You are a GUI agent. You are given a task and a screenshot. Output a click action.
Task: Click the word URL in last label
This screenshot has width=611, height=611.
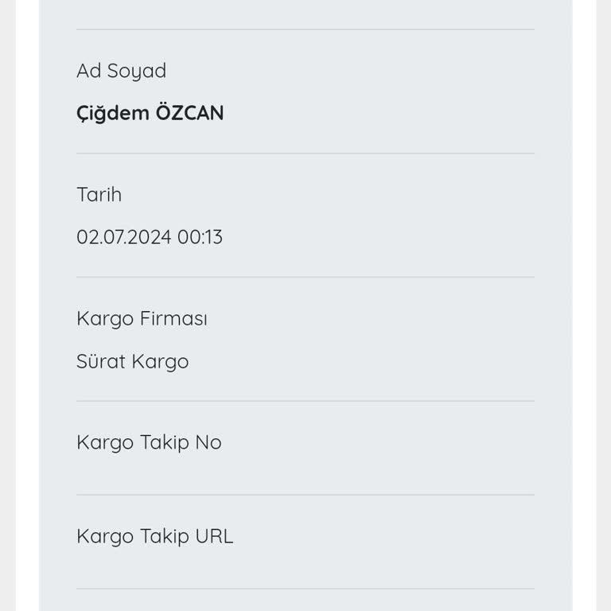pyautogui.click(x=214, y=536)
